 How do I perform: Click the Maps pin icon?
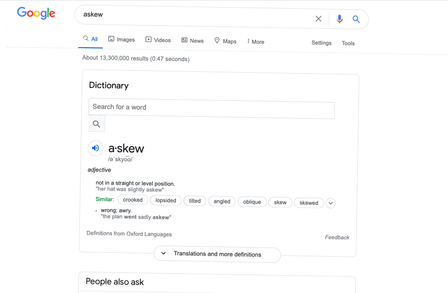(x=216, y=41)
